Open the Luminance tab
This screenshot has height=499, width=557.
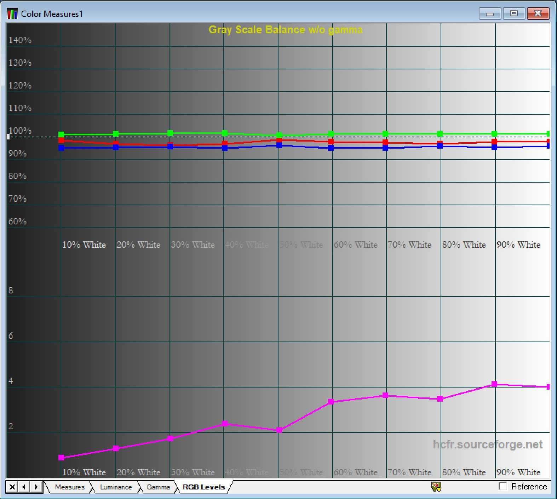(116, 487)
